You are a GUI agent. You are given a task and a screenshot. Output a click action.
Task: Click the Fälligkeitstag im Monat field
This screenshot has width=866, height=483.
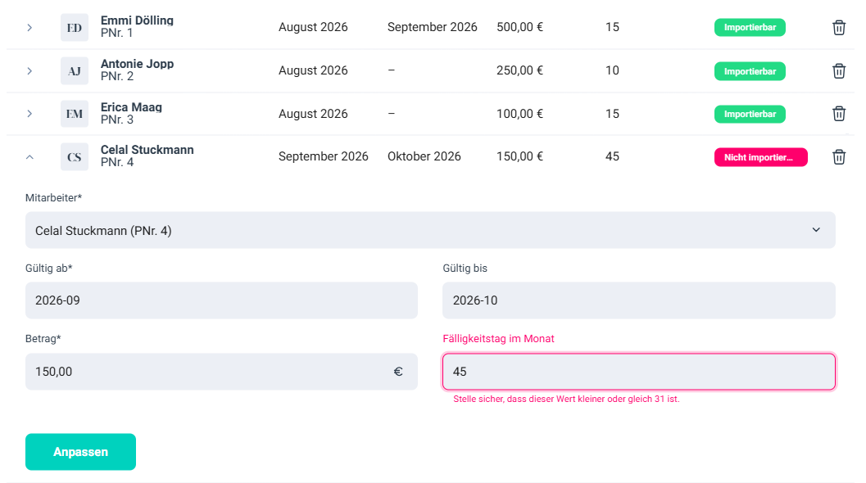pyautogui.click(x=638, y=372)
